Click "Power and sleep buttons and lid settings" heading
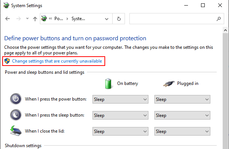 tap(44, 72)
